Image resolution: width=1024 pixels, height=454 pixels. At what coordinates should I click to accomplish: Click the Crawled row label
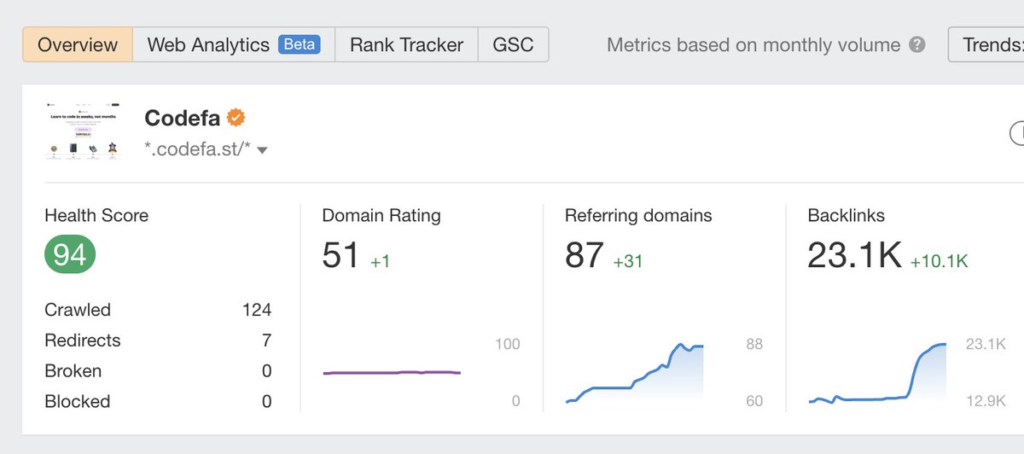tap(78, 310)
